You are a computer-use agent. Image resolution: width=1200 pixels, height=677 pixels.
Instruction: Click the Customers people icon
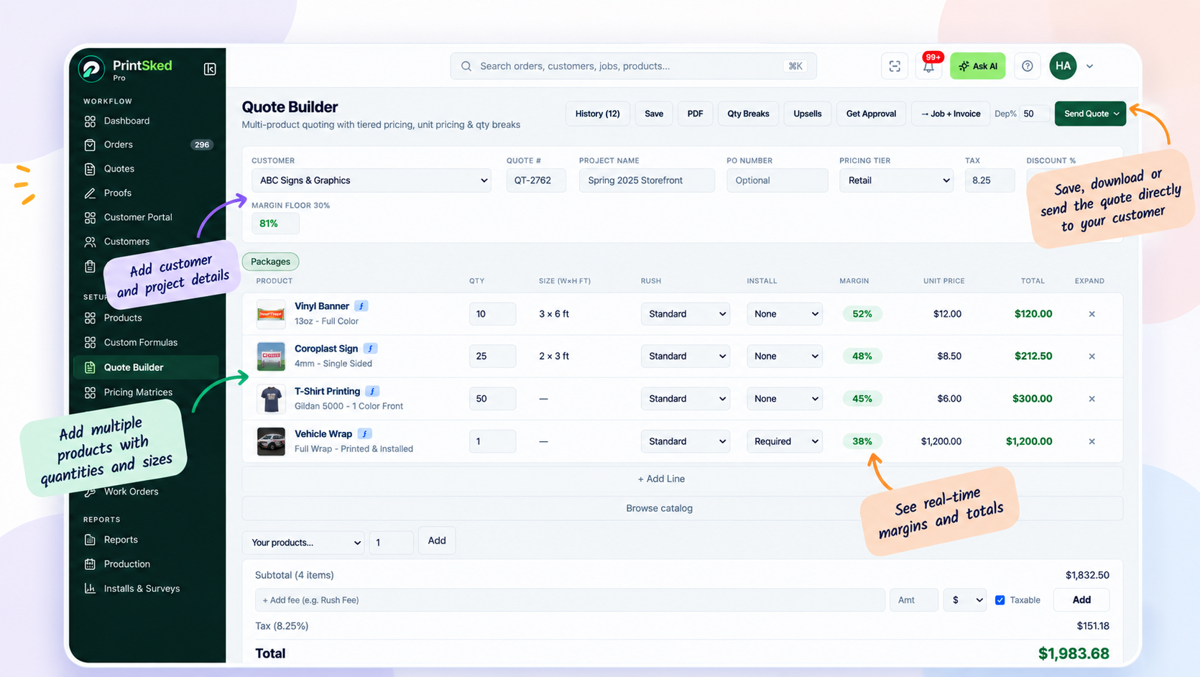[x=90, y=241]
